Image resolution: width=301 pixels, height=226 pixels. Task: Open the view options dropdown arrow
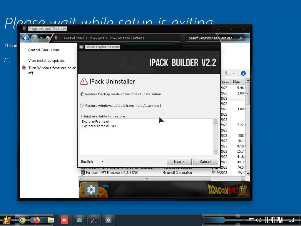pyautogui.click(x=234, y=73)
